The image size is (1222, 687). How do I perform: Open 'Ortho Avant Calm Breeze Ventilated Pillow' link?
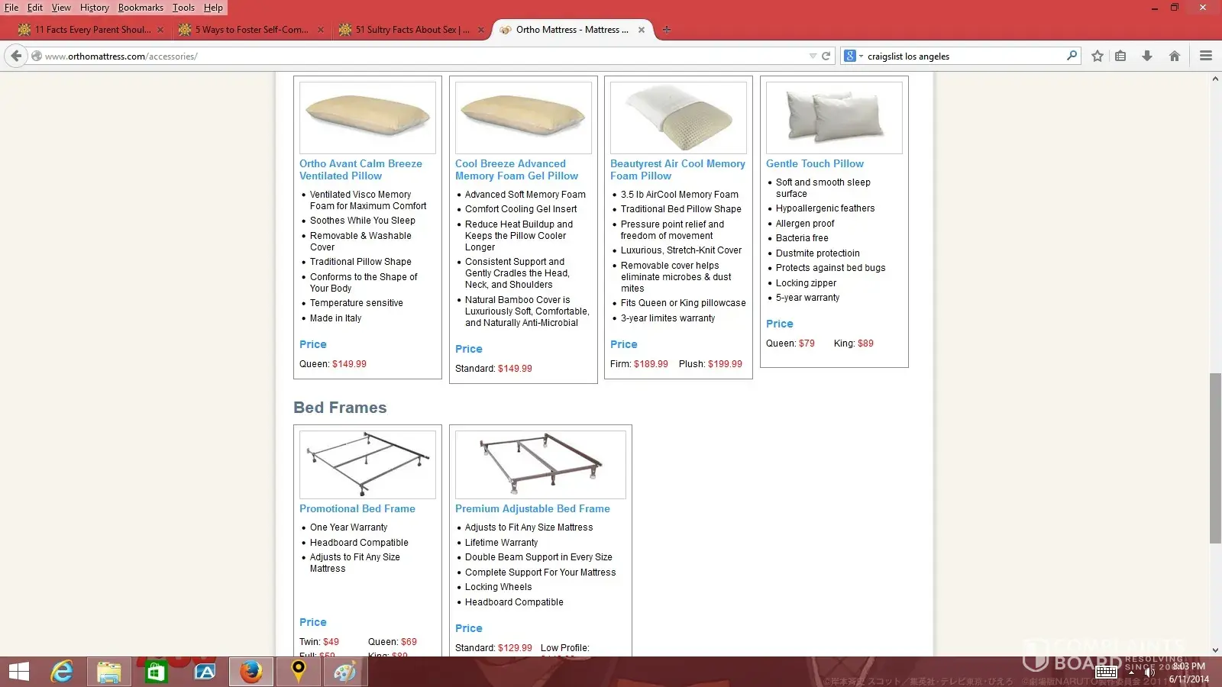click(360, 169)
